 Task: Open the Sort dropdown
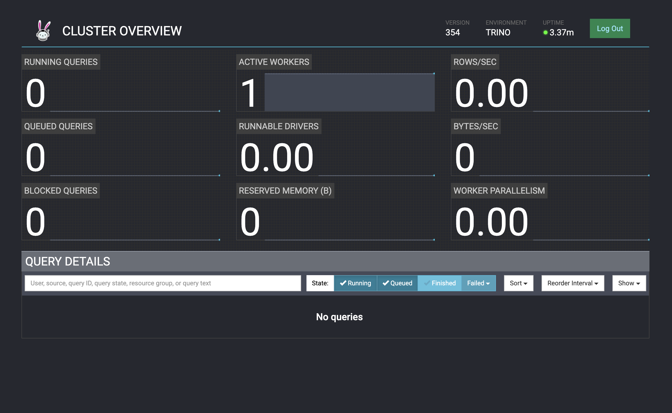(518, 283)
